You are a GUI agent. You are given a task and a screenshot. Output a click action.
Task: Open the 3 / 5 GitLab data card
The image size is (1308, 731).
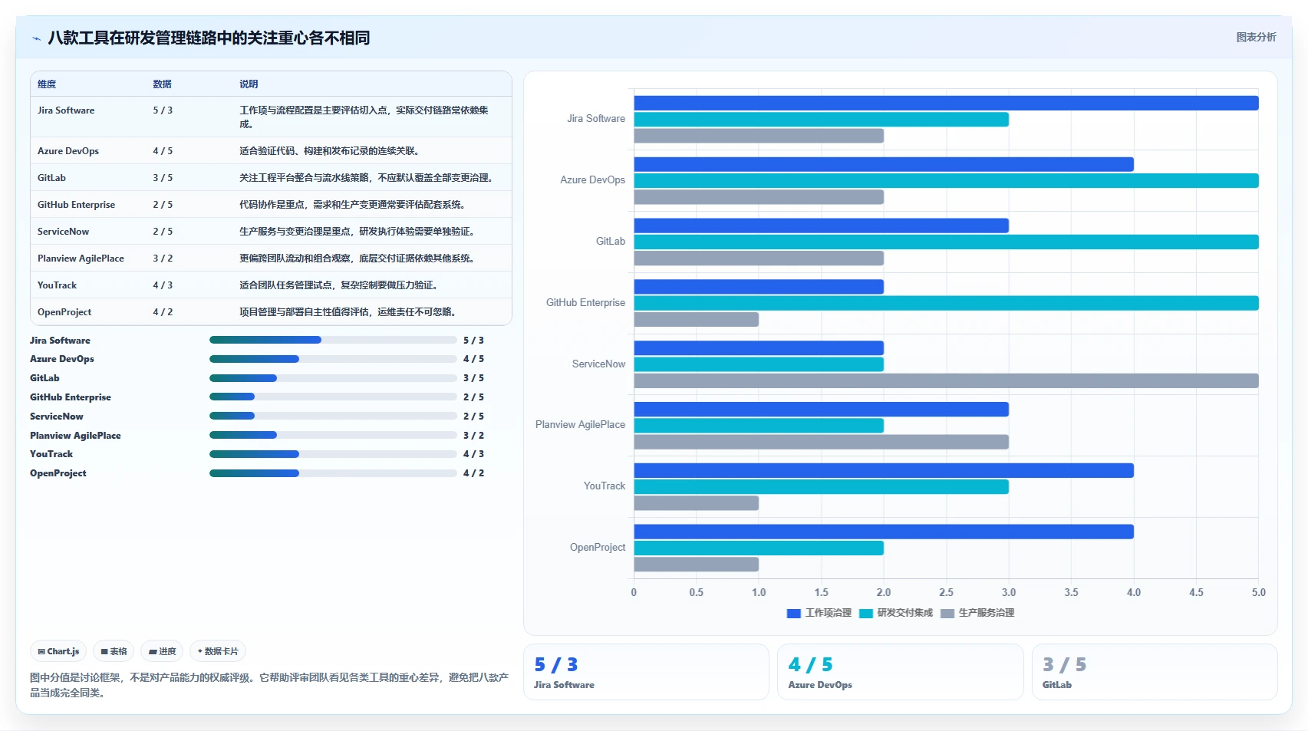click(1155, 672)
